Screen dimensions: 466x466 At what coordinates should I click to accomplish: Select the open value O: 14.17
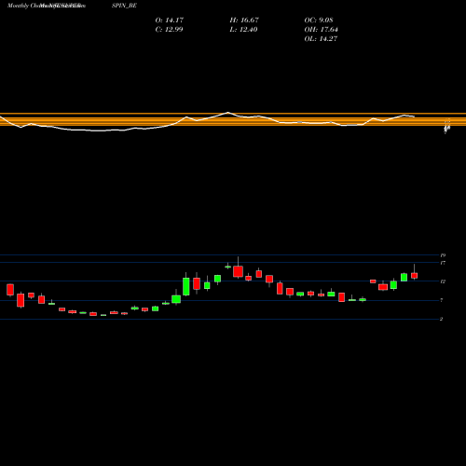tap(170, 20)
